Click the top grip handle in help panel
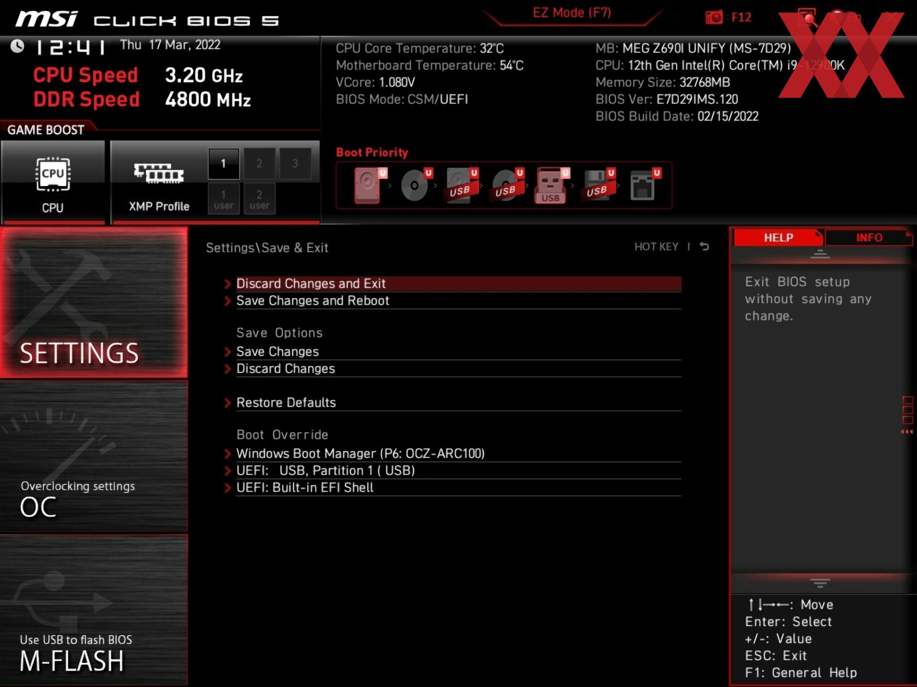The width and height of the screenshot is (917, 687). (x=820, y=254)
